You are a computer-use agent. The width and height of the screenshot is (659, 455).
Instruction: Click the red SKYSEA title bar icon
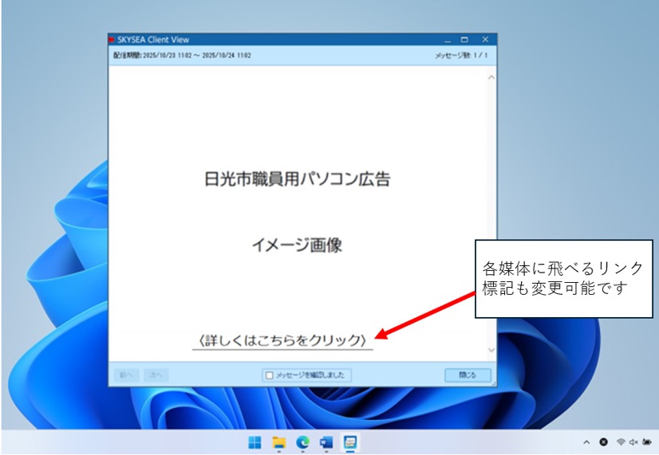[x=112, y=40]
